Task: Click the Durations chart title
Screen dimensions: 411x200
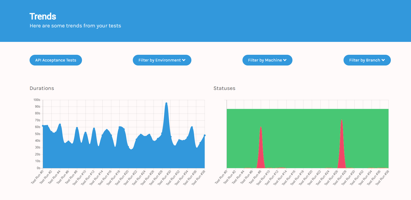Action: 42,88
